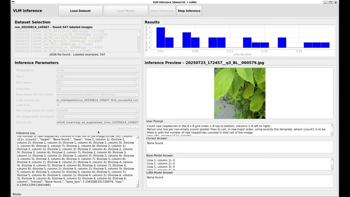
Task: Focus the Temperature value field
Action: (96, 70)
